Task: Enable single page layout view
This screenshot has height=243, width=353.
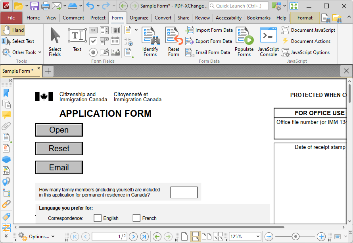Action: point(184,237)
